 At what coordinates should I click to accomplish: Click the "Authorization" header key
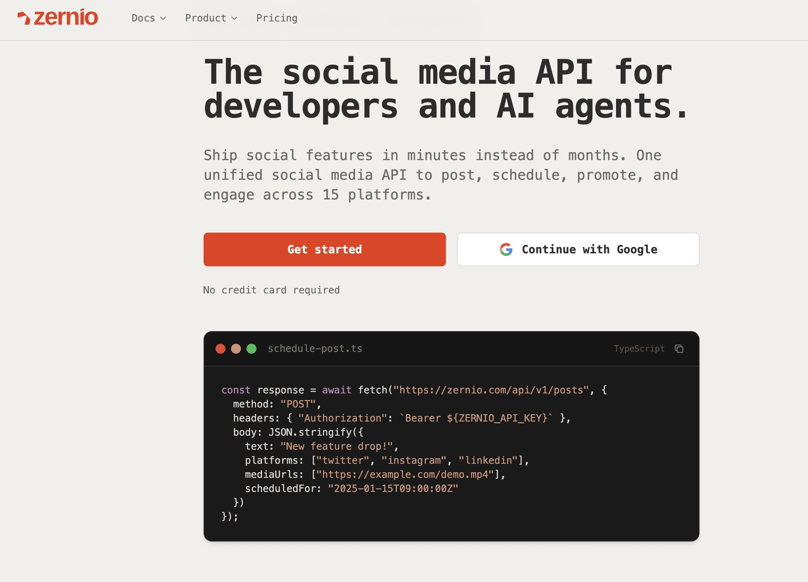click(x=343, y=418)
